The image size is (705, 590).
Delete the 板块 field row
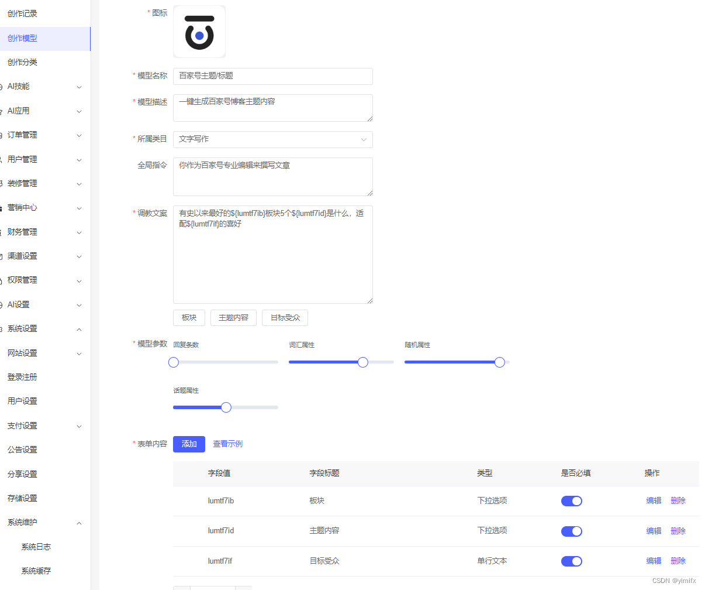pos(678,501)
